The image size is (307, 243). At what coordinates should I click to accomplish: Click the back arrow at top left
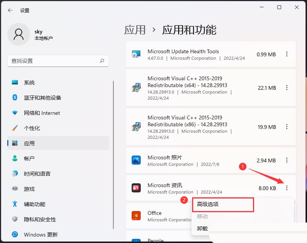click(x=10, y=10)
